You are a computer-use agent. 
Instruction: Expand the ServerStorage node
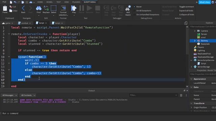click(191, 67)
